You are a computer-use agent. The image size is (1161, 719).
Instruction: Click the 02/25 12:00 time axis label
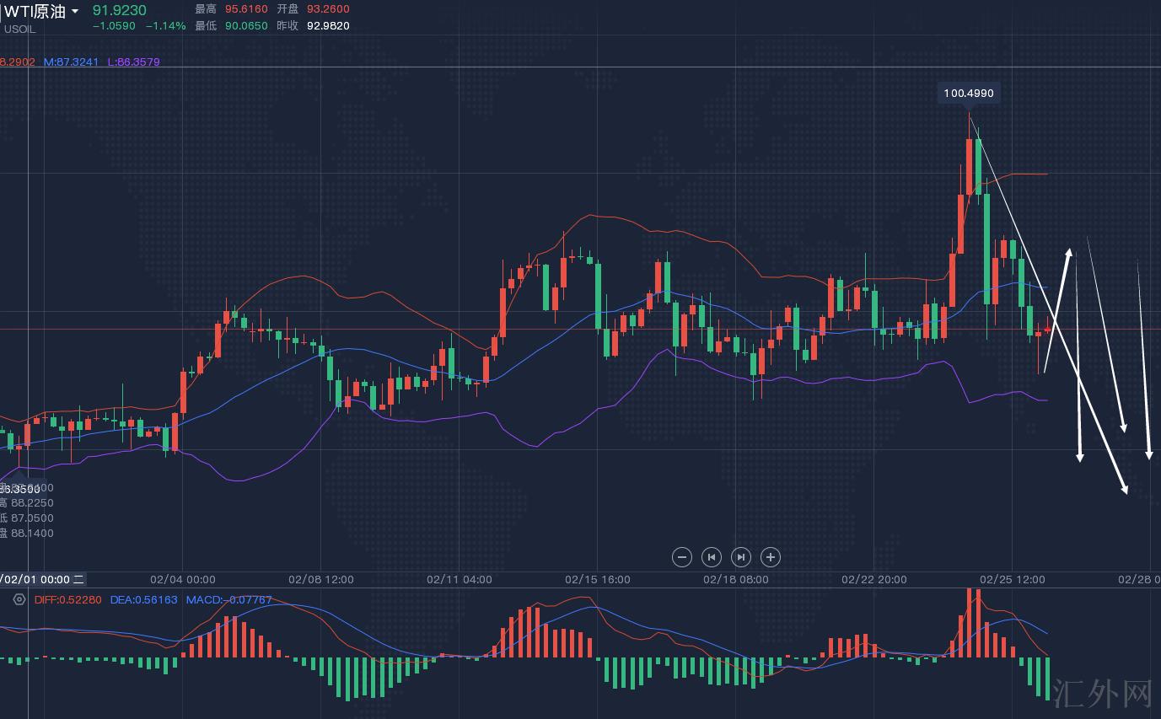(1013, 580)
